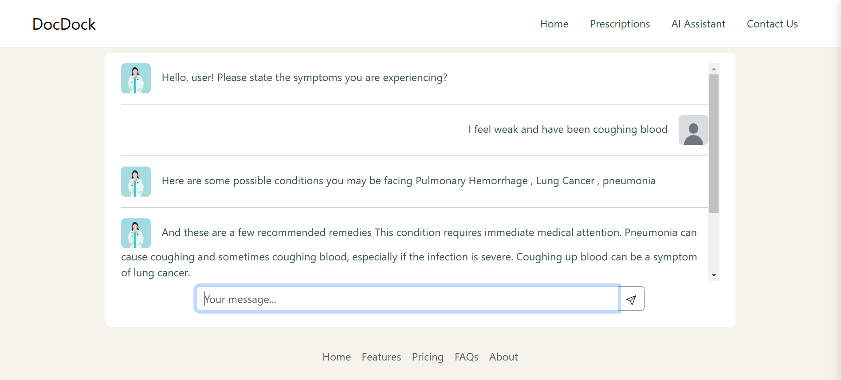This screenshot has height=380, width=841.
Task: Go to the Prescriptions page
Action: tap(620, 24)
